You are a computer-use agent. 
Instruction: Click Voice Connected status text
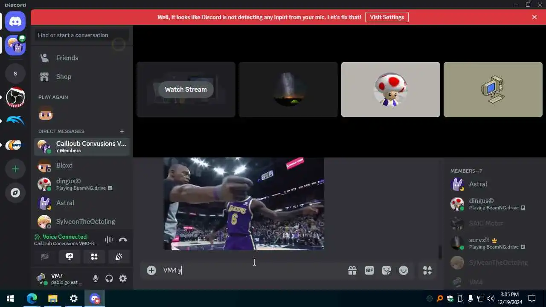(x=64, y=237)
